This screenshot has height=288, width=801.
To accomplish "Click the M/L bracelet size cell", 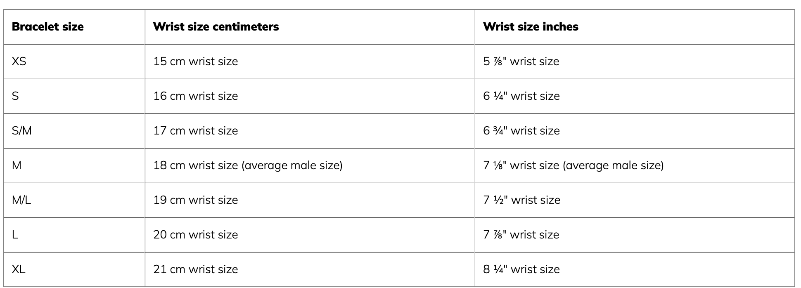I will pyautogui.click(x=21, y=200).
